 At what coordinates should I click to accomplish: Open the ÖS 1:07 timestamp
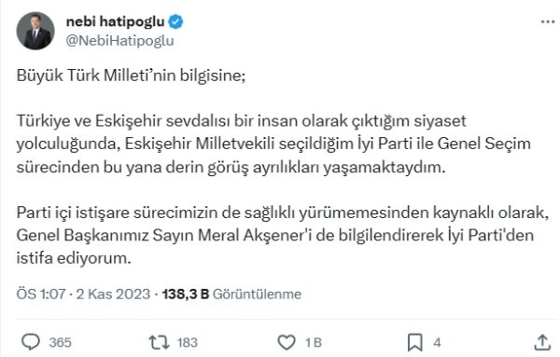coord(41,294)
